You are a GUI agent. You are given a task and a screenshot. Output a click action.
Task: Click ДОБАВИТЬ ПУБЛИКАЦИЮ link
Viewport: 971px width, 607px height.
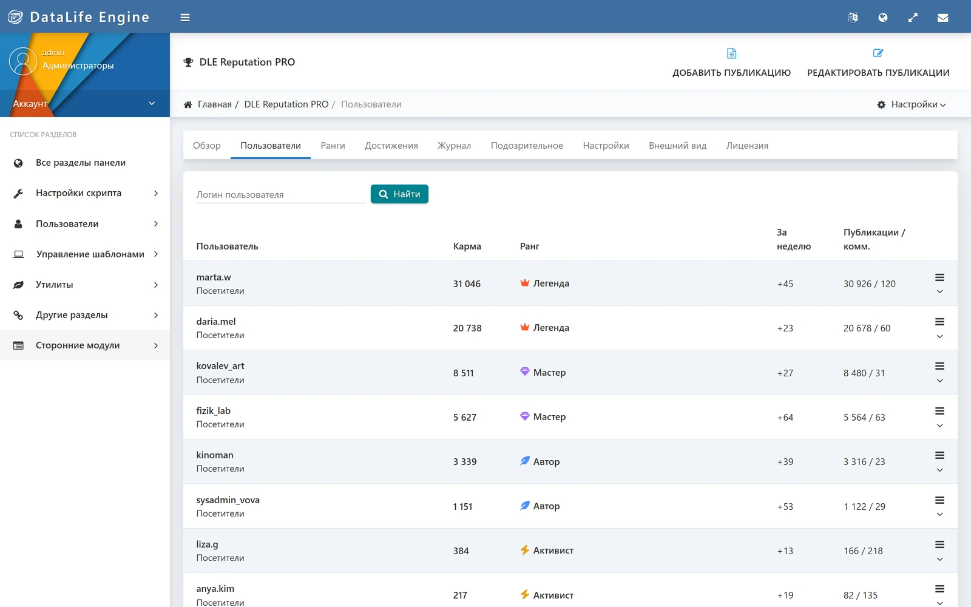click(731, 73)
